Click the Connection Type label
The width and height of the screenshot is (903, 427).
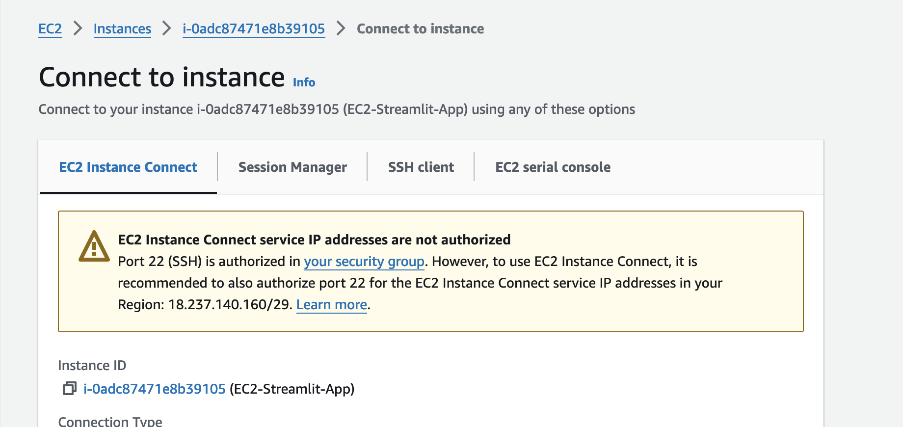click(110, 422)
